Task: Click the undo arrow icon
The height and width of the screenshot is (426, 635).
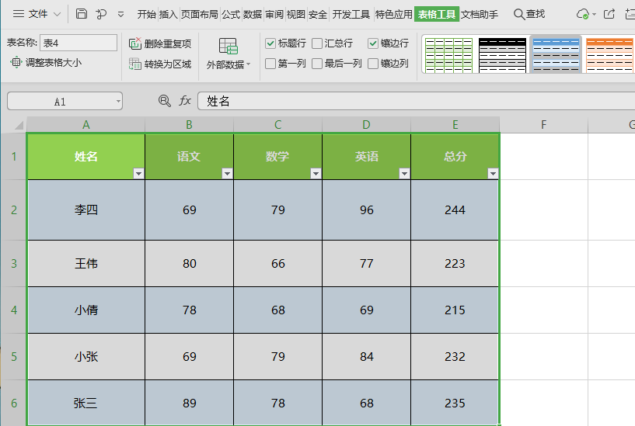Action: [101, 14]
